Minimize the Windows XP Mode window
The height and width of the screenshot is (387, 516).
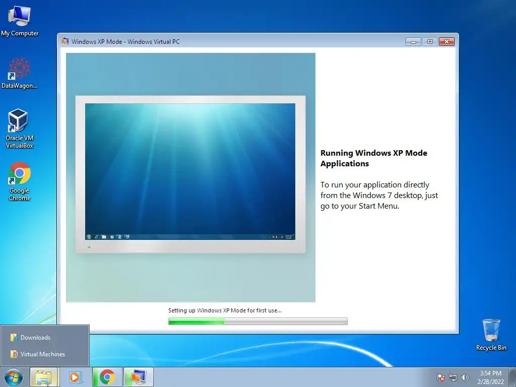click(413, 41)
